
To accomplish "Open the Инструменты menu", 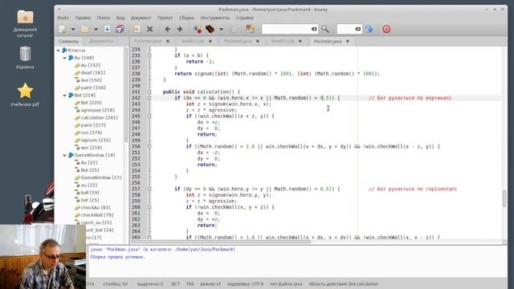I will [x=215, y=18].
